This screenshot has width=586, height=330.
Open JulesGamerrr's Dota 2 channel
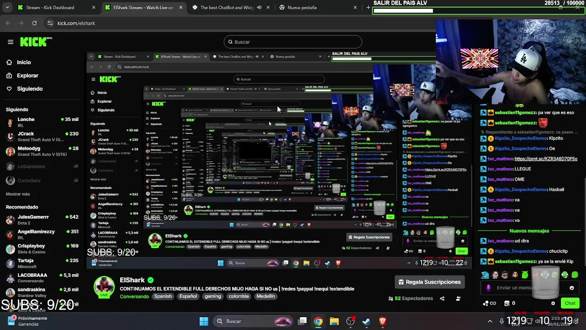click(42, 220)
